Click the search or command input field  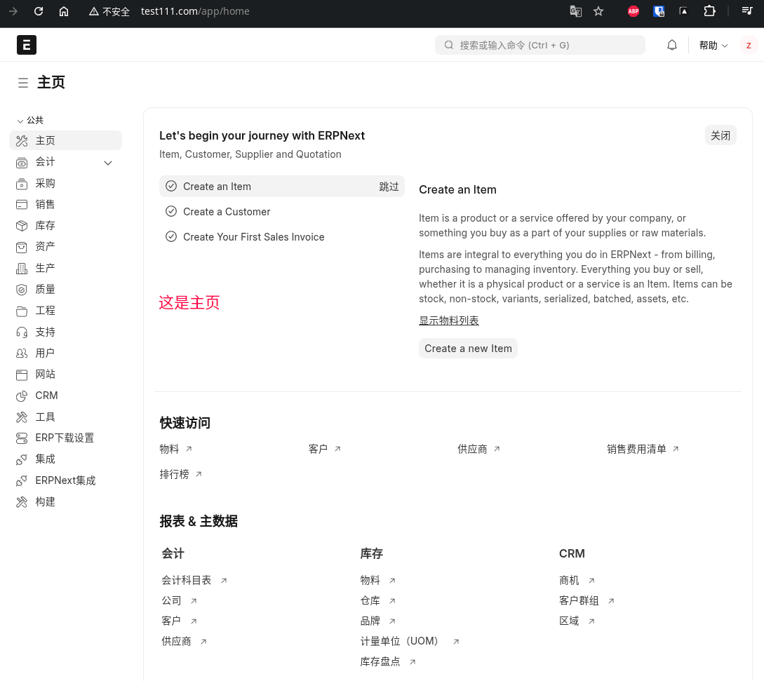(540, 46)
